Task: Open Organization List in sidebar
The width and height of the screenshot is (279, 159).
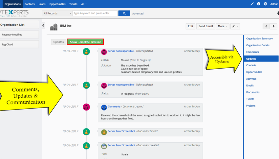Action: tap(19, 25)
